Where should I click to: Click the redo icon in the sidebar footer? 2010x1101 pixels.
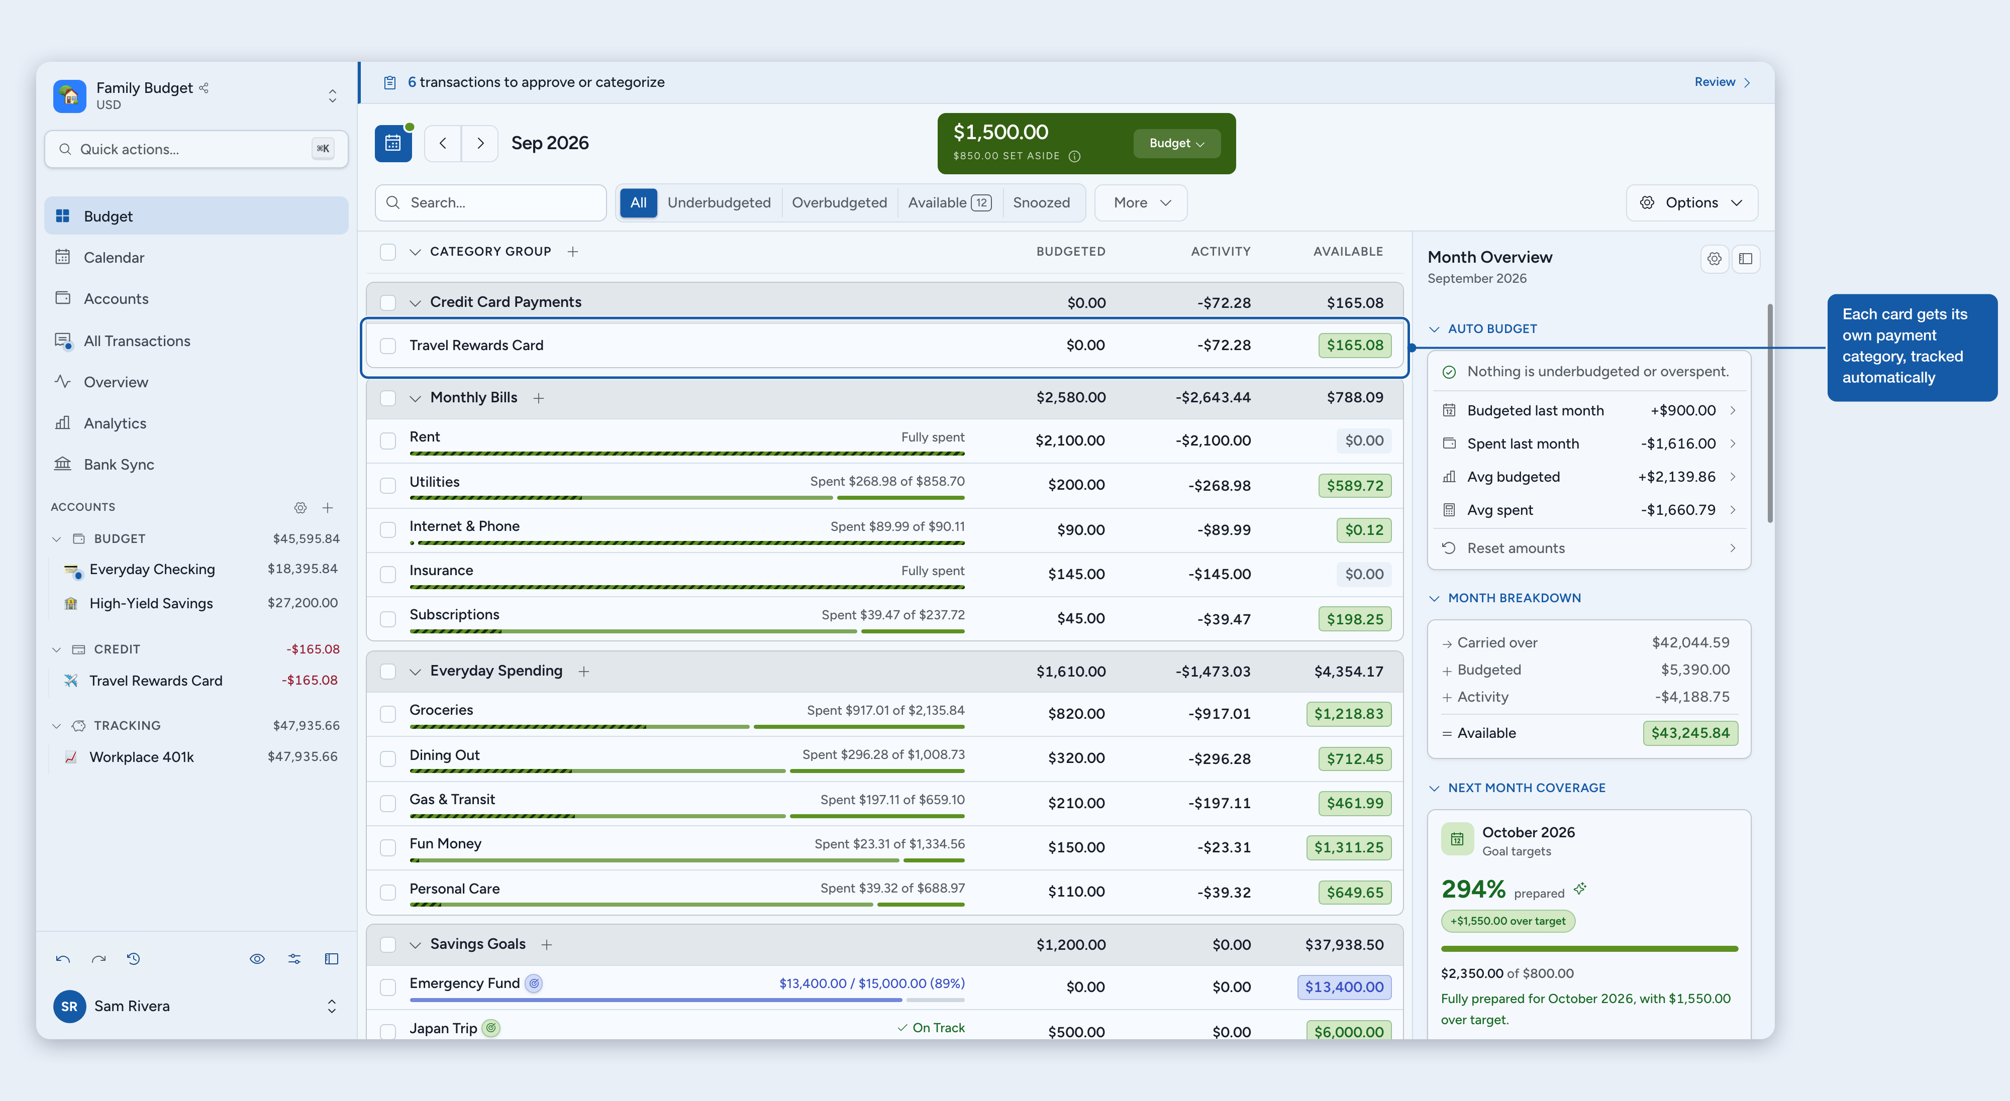[x=98, y=959]
